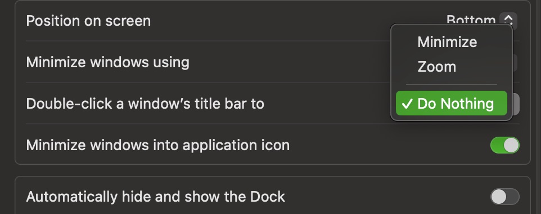
Task: Open the Minimize windows using popup button
Action: tap(515, 63)
